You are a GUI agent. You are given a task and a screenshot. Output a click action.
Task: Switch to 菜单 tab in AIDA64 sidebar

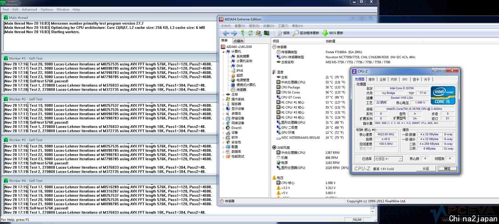pos(225,41)
